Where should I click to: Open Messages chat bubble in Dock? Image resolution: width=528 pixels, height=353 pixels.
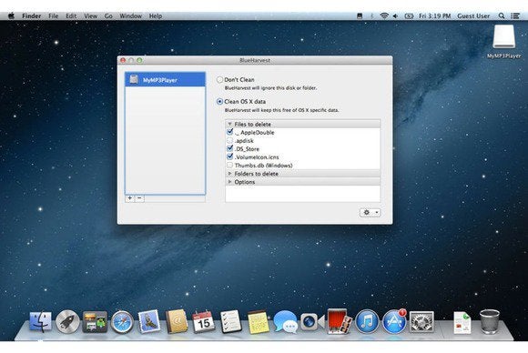click(286, 322)
